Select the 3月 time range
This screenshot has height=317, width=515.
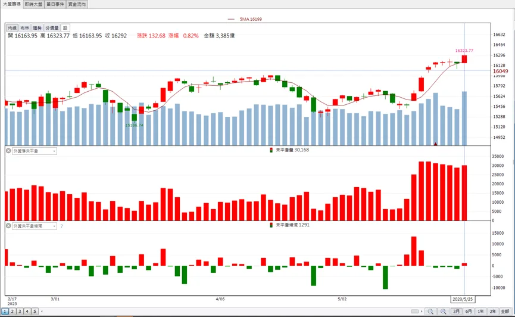click(x=456, y=312)
